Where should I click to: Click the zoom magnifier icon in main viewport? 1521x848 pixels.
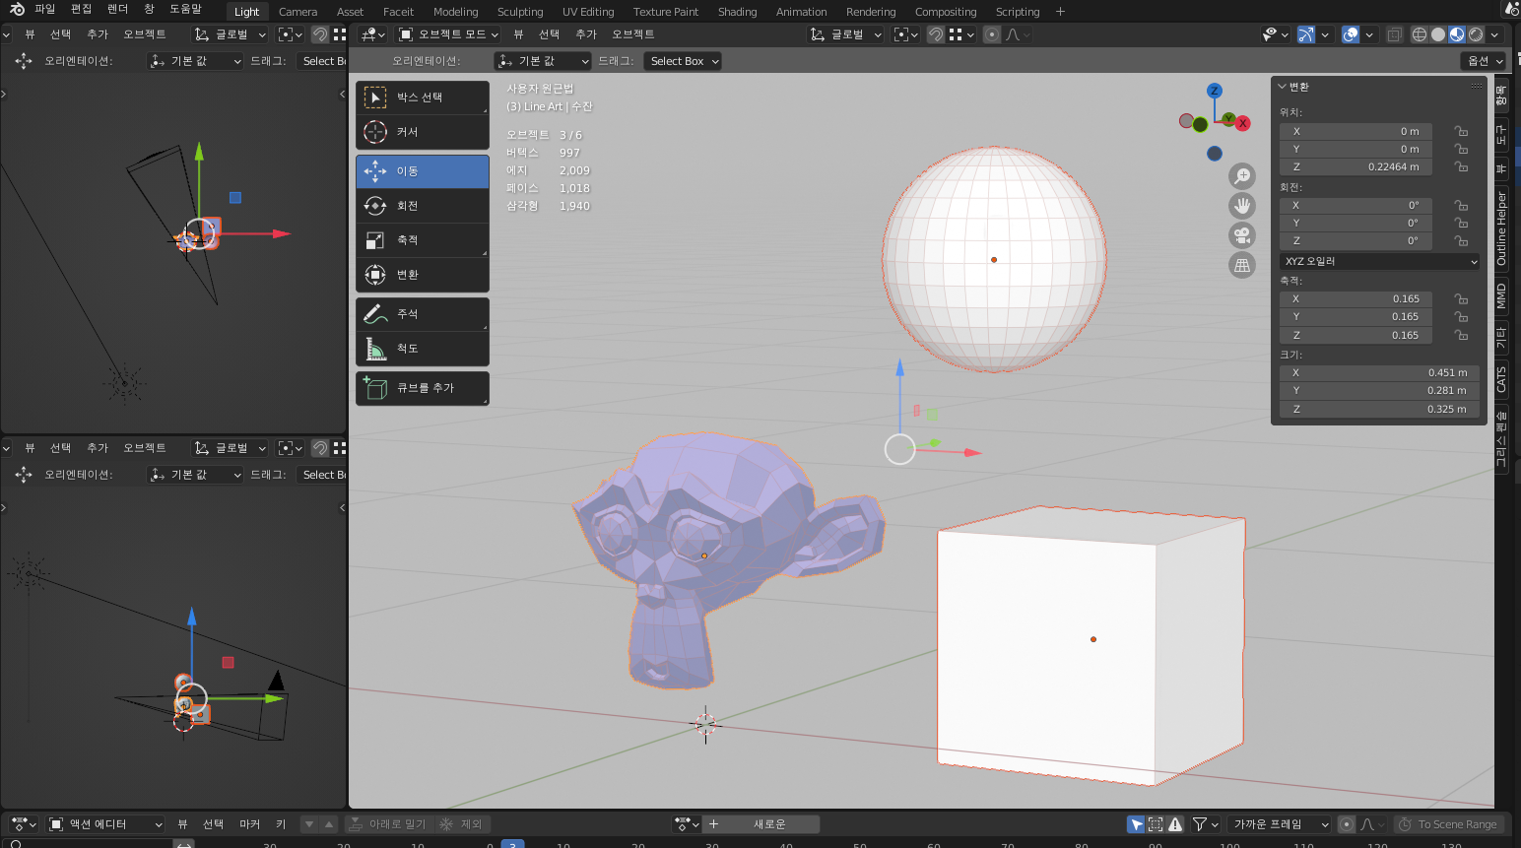(x=1242, y=176)
